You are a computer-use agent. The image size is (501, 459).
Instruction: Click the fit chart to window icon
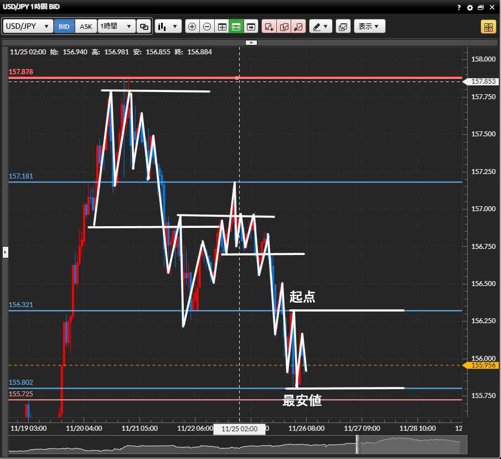point(221,27)
